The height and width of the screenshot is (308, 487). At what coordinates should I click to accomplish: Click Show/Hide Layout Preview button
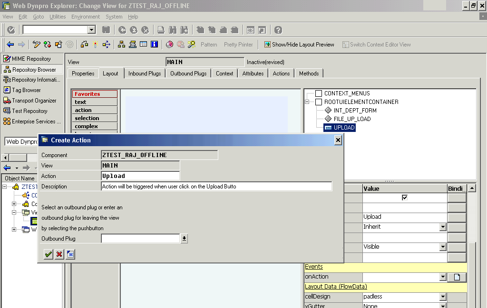298,45
